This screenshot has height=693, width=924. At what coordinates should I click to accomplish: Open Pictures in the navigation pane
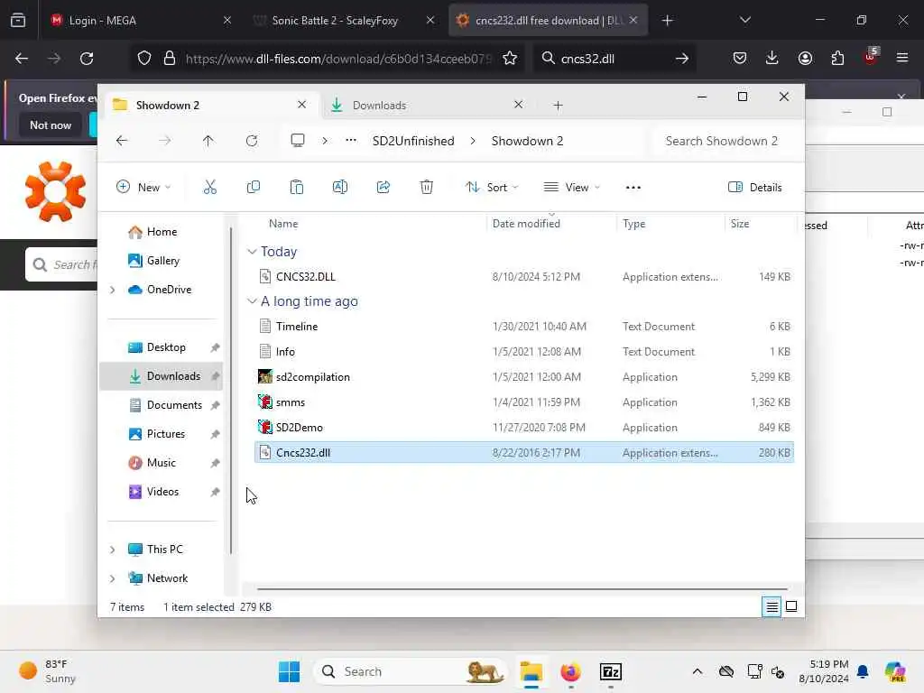(x=165, y=434)
